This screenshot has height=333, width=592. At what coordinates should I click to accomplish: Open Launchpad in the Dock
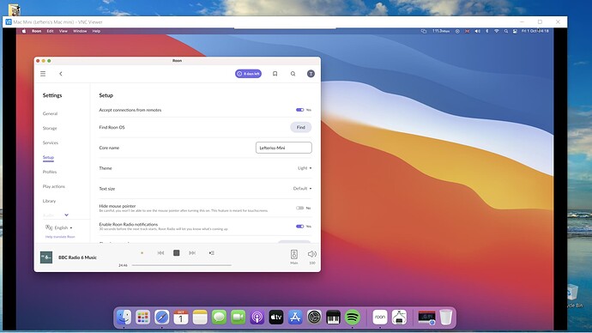coord(142,318)
